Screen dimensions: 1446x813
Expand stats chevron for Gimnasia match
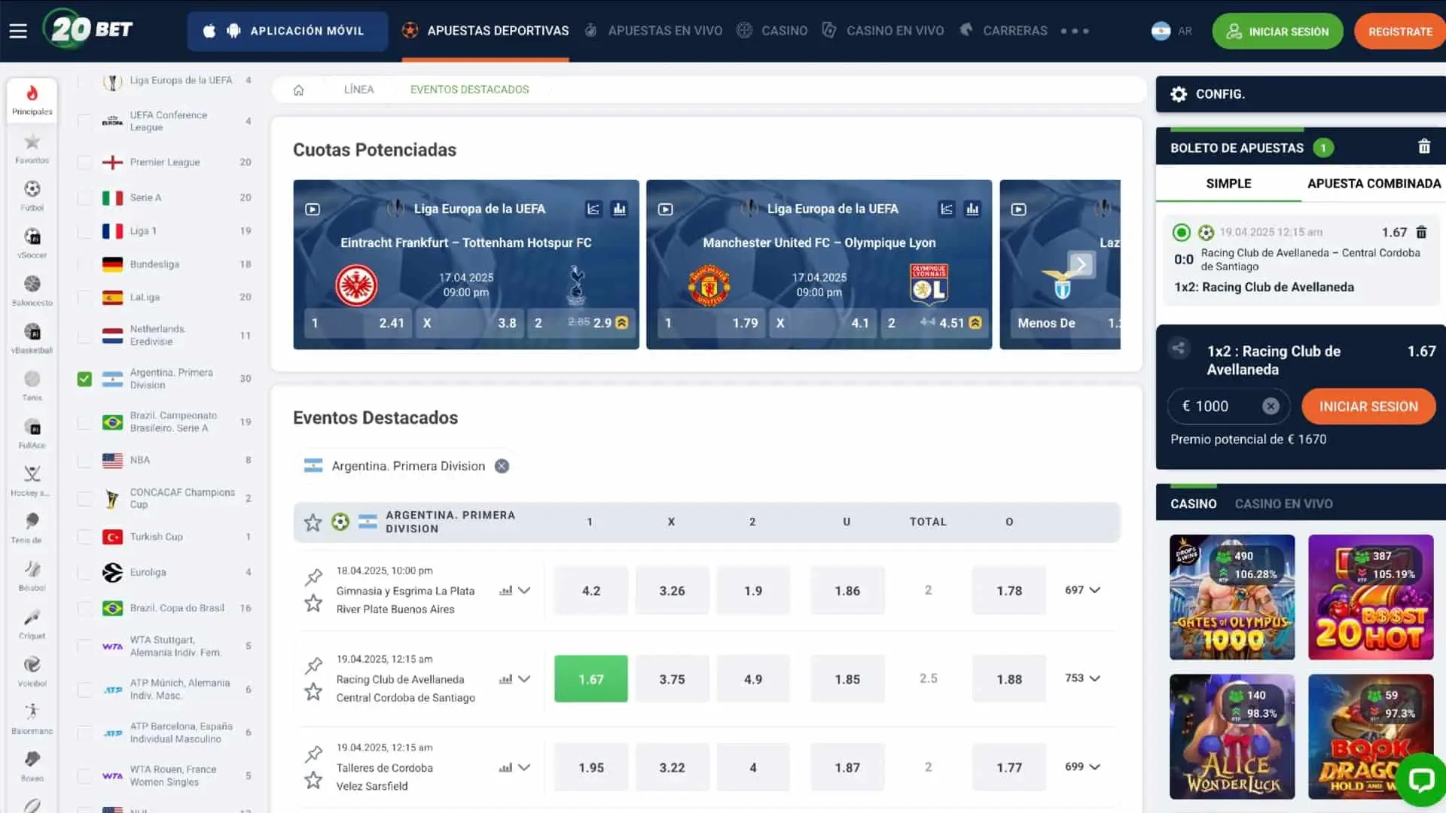pyautogui.click(x=525, y=591)
